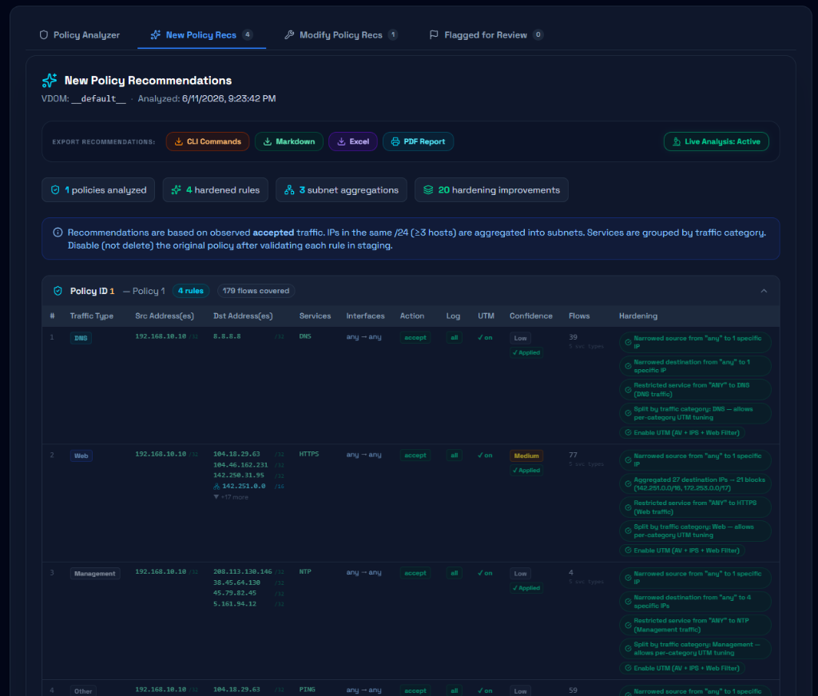The width and height of the screenshot is (818, 696).
Task: Click the Low confidence badge in DNS row
Action: [521, 338]
